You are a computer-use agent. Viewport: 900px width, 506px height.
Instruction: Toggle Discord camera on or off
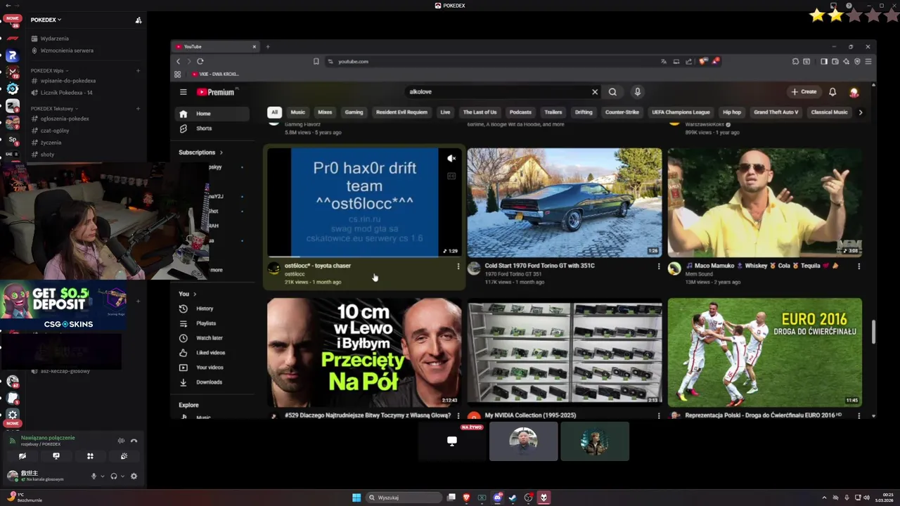(x=22, y=456)
